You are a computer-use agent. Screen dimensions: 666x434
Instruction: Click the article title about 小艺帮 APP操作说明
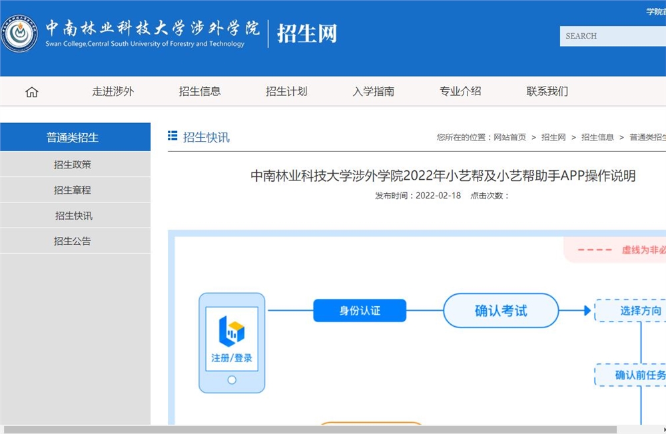coord(443,176)
